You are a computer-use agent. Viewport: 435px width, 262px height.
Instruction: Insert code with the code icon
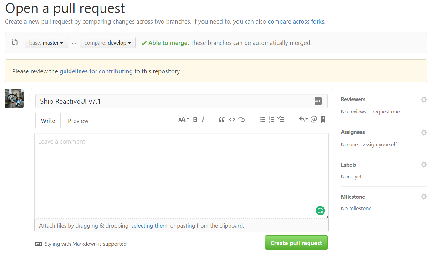click(x=232, y=119)
